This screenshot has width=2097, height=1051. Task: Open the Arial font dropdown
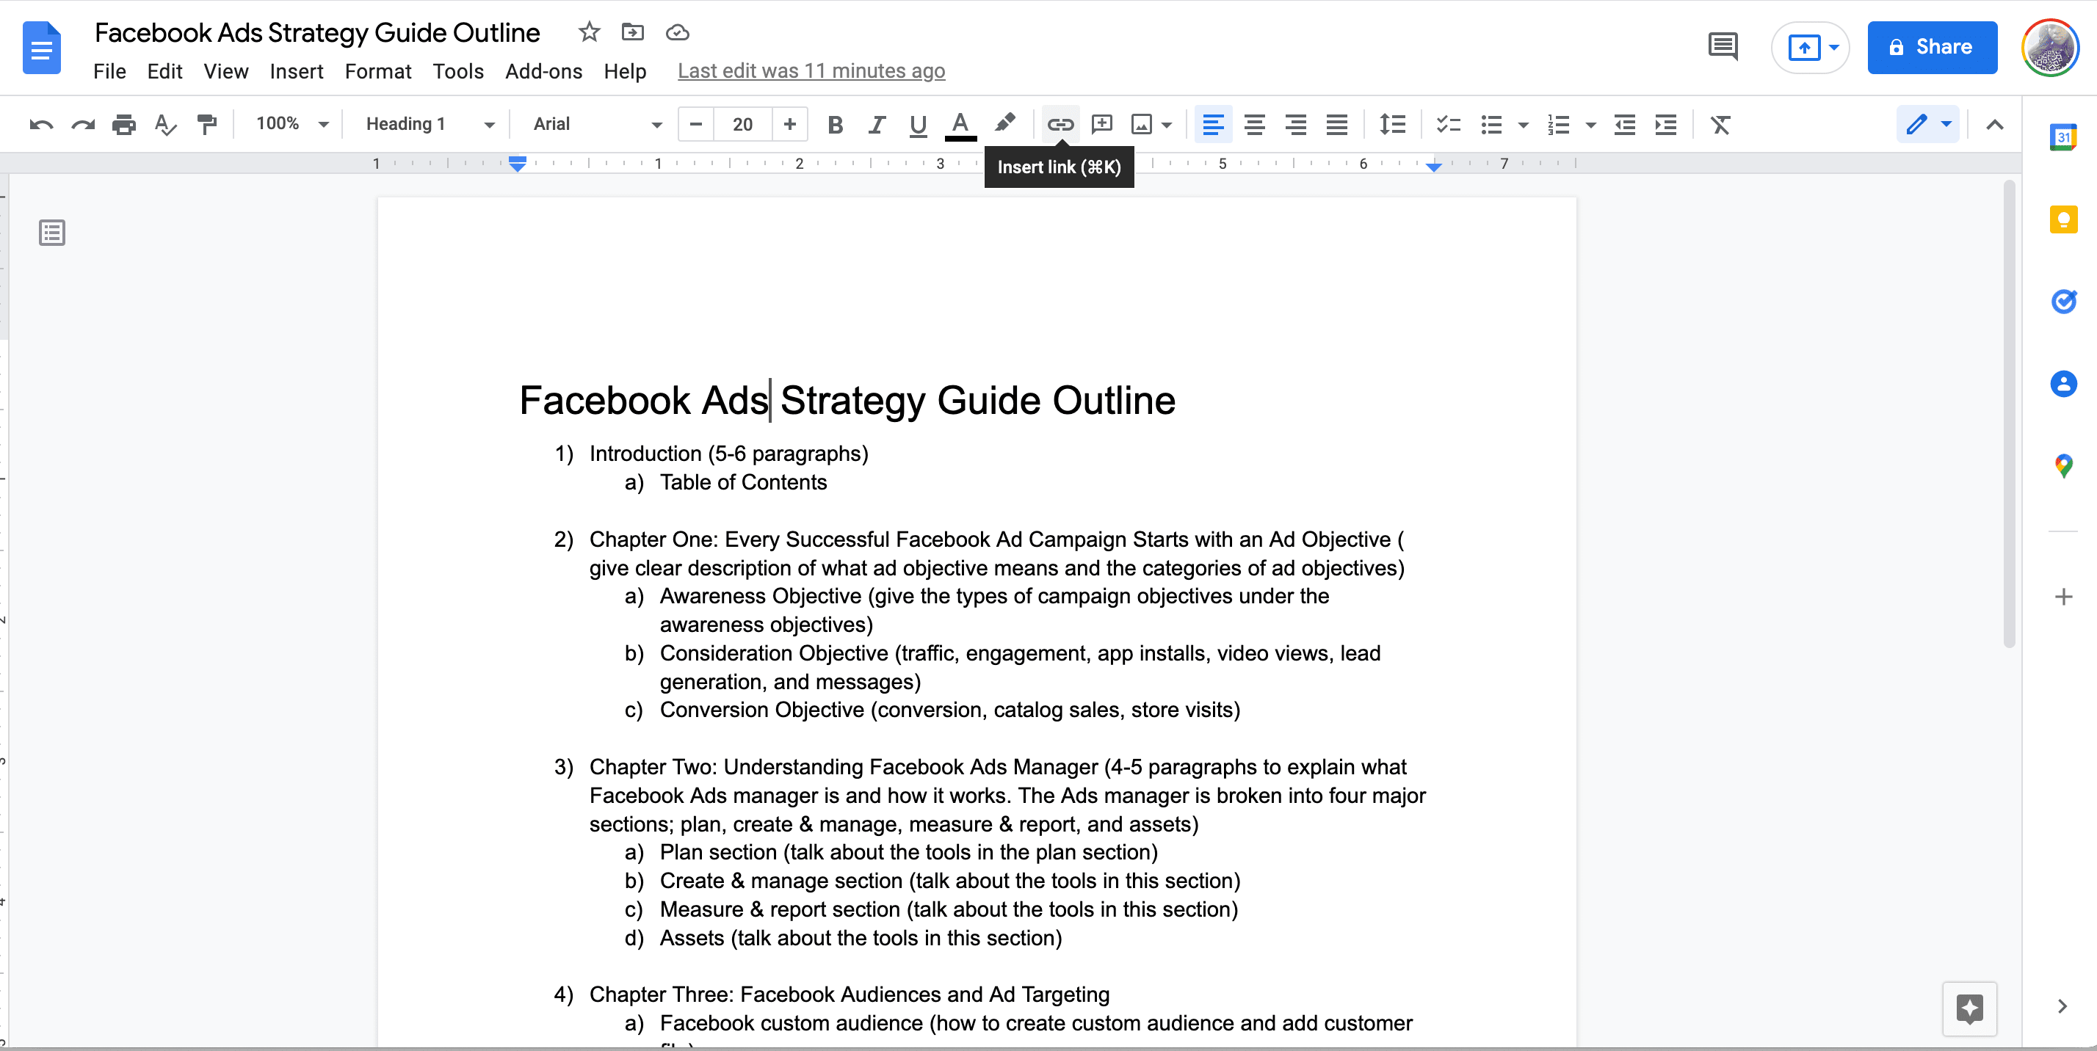click(598, 123)
